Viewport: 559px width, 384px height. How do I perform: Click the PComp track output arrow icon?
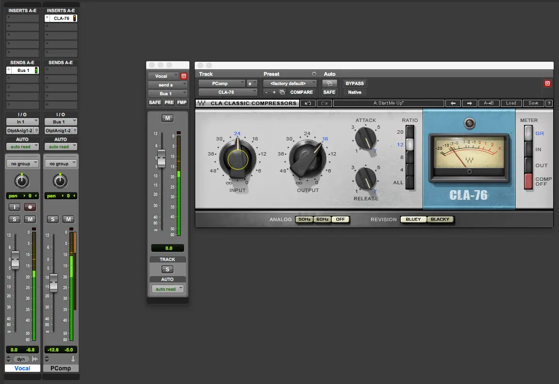pos(73,359)
